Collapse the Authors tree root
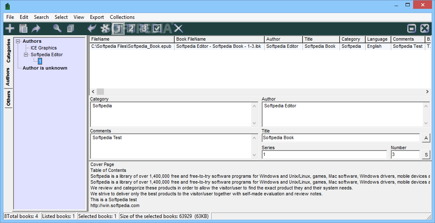 click(19, 41)
